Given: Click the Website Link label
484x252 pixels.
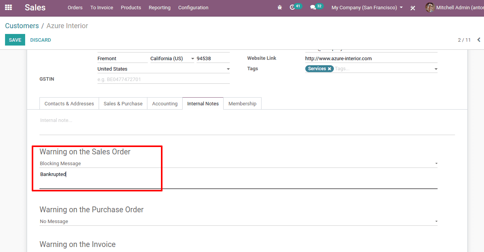Looking at the screenshot, I should point(262,58).
